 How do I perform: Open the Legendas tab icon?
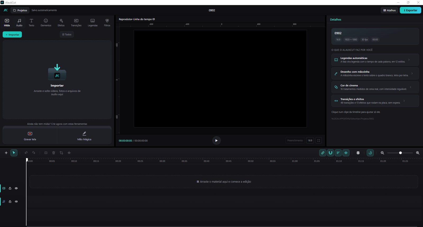93,21
